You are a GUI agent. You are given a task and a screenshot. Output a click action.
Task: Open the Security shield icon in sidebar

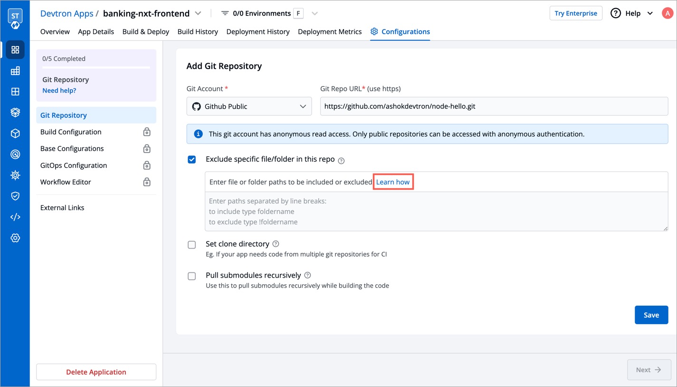coord(15,196)
